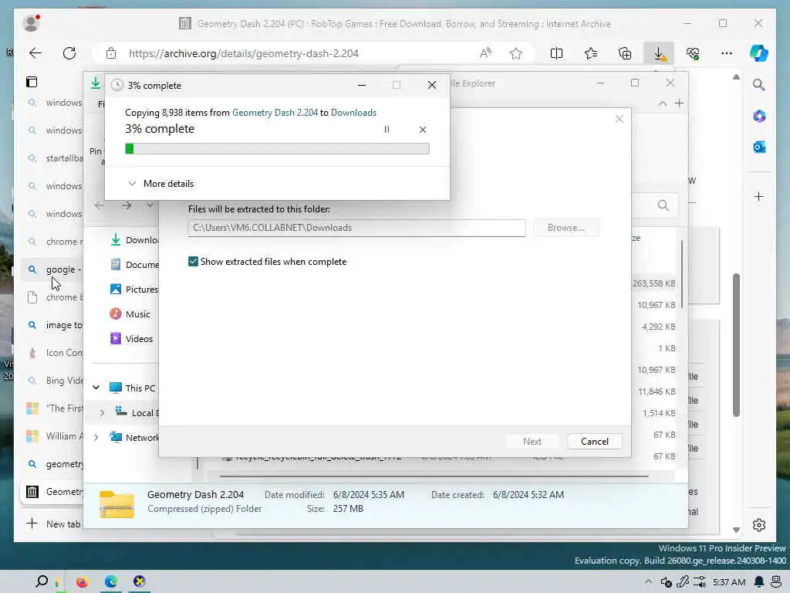Click the File Explorer search icon
Screen dimensions: 790x593
click(x=663, y=205)
